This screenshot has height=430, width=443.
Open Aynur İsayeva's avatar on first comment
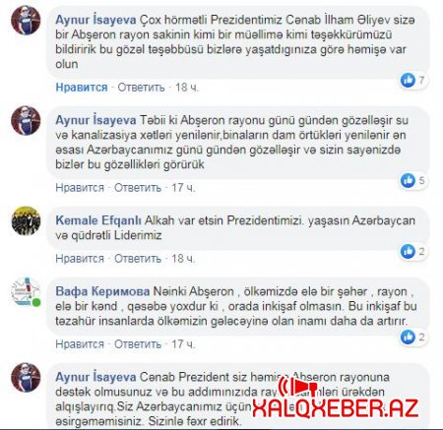point(26,20)
